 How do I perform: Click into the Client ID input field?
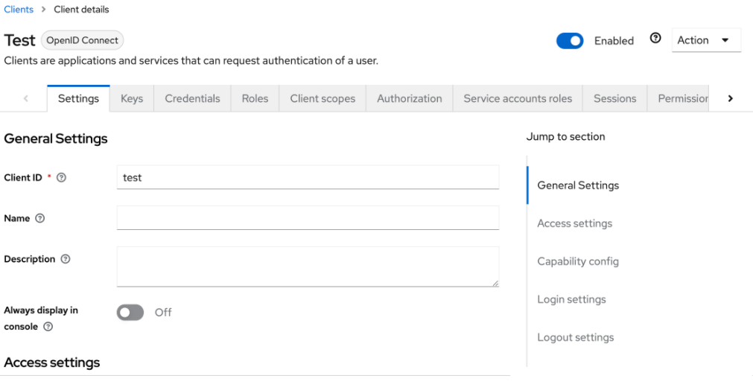point(308,178)
